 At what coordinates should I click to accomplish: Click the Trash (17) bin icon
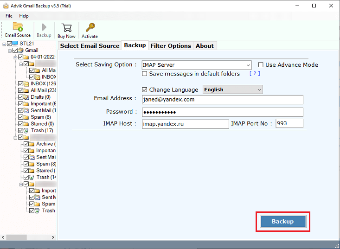[26, 130]
